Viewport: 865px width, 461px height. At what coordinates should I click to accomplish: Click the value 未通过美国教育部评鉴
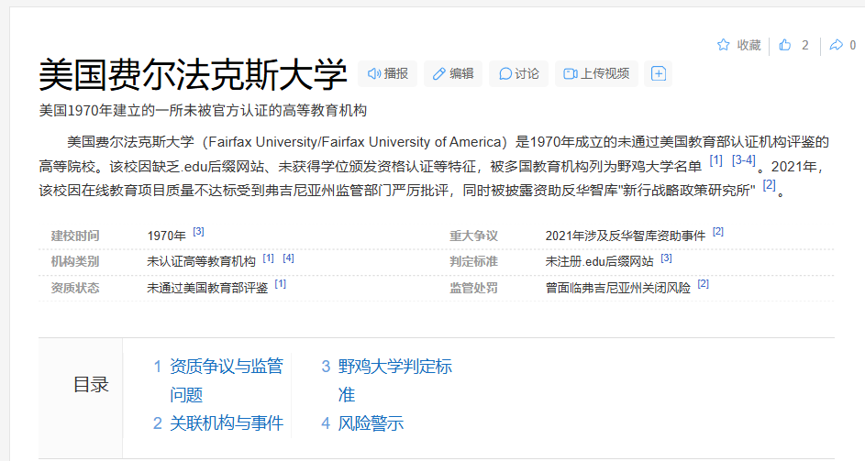coord(207,288)
